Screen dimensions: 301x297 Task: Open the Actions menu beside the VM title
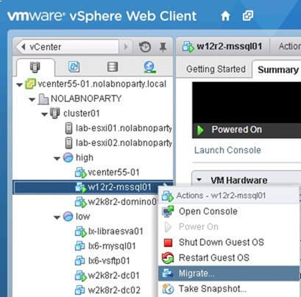[289, 46]
